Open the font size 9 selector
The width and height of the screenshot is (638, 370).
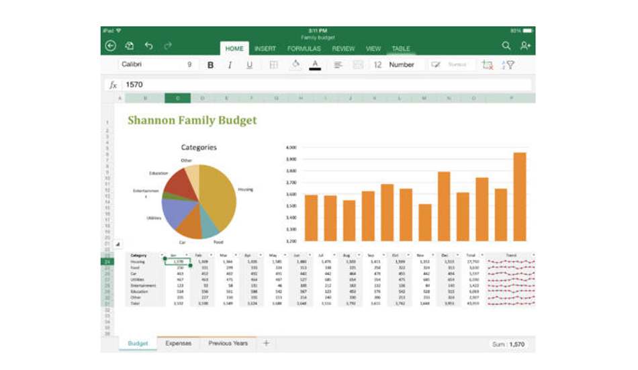(x=189, y=64)
